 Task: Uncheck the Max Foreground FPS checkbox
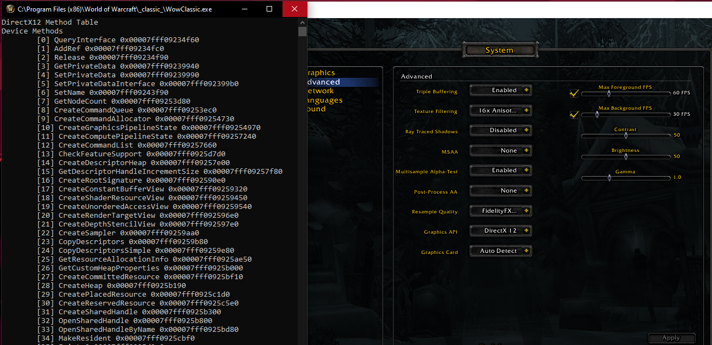point(574,93)
